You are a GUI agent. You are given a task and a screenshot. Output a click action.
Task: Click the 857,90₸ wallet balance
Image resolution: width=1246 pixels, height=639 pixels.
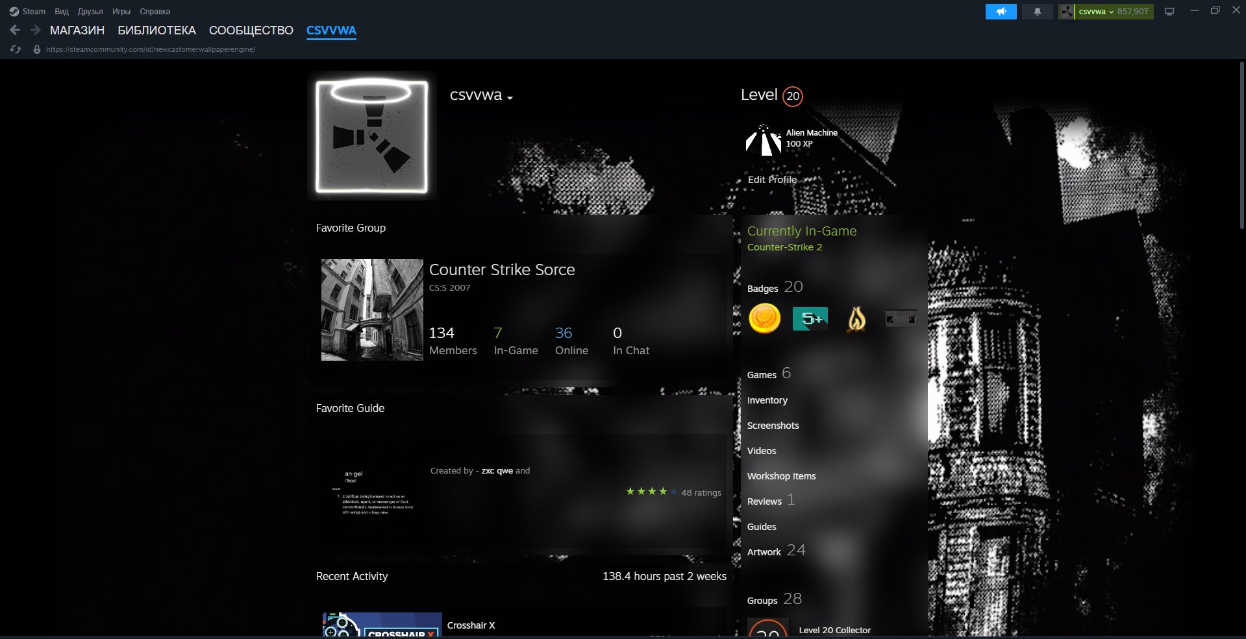(x=1133, y=12)
